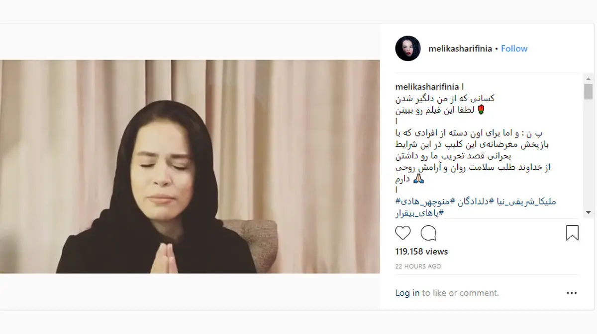Screen dimensions: 597x334
Task: Open the three-dot more options menu
Action: coord(572,293)
